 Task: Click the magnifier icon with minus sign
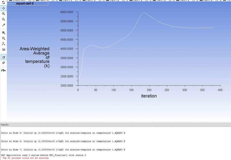pos(3,38)
